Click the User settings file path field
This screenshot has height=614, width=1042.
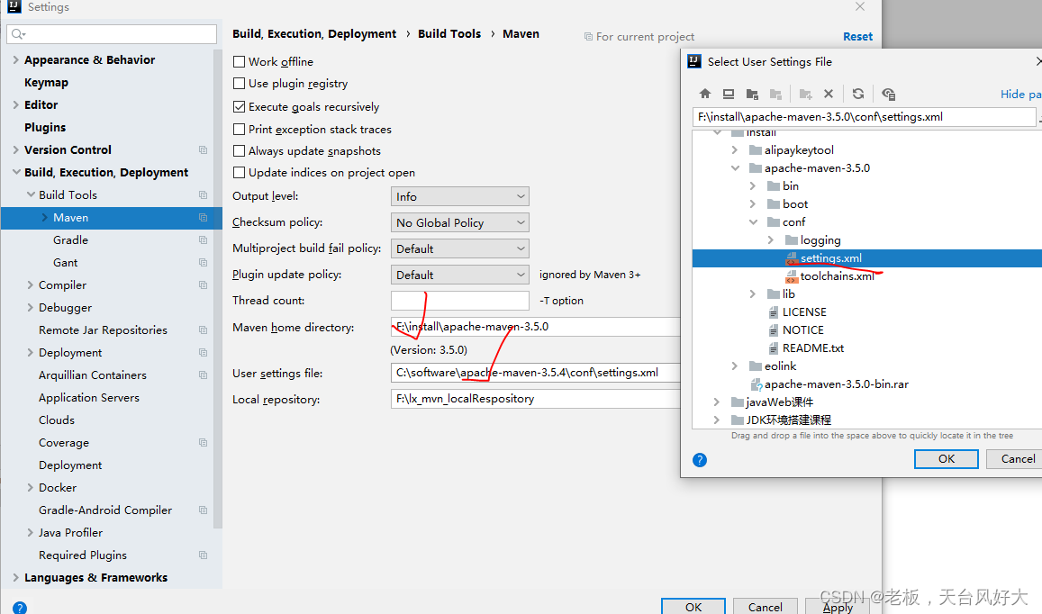(x=536, y=373)
